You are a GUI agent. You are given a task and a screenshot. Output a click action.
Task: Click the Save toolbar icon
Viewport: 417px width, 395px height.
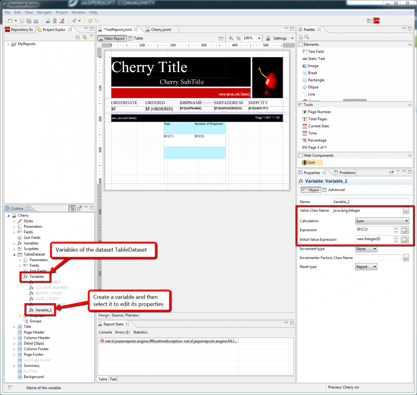[x=22, y=21]
